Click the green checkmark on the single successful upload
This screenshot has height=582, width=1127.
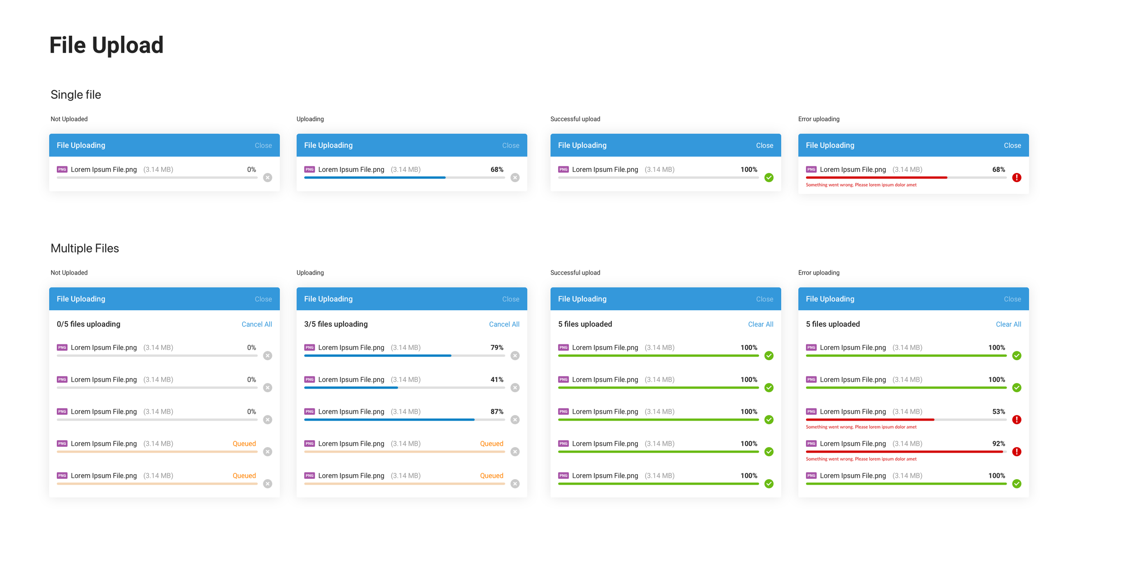769,177
